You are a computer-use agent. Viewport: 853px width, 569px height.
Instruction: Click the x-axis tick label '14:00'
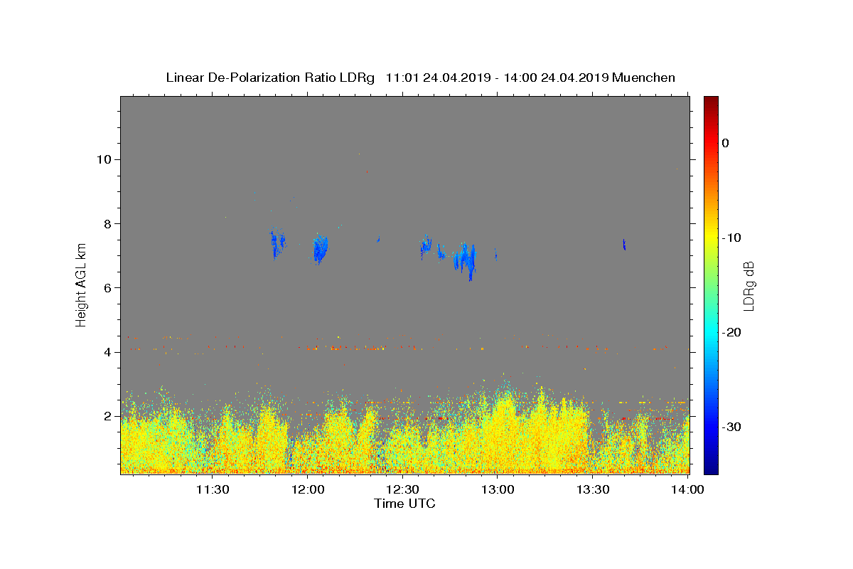[x=688, y=489]
